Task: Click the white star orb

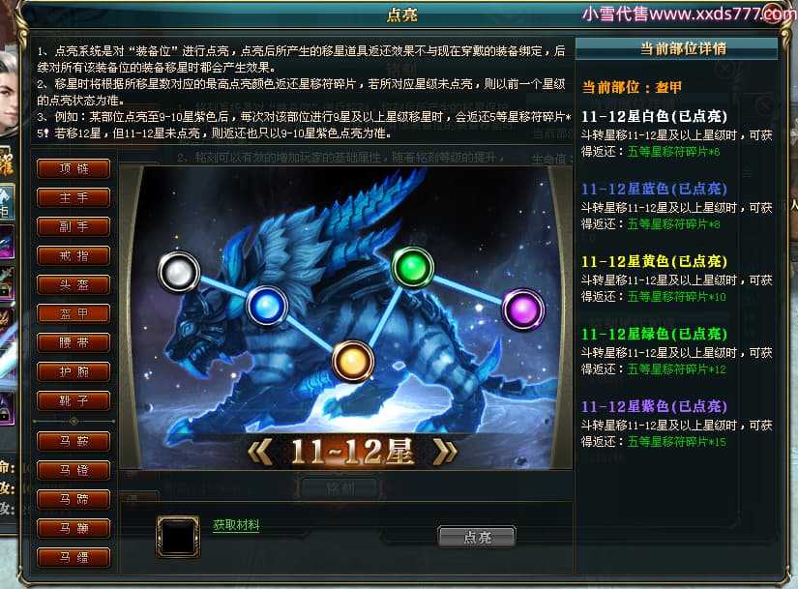Action: click(x=179, y=272)
